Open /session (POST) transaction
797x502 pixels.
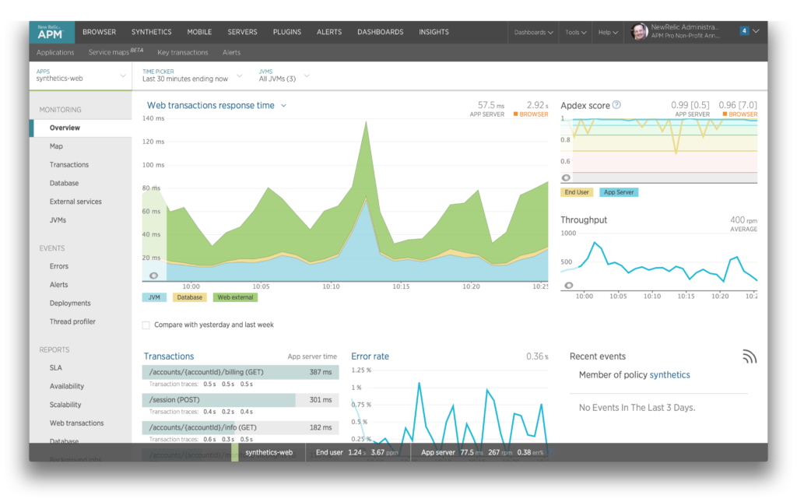click(x=241, y=400)
